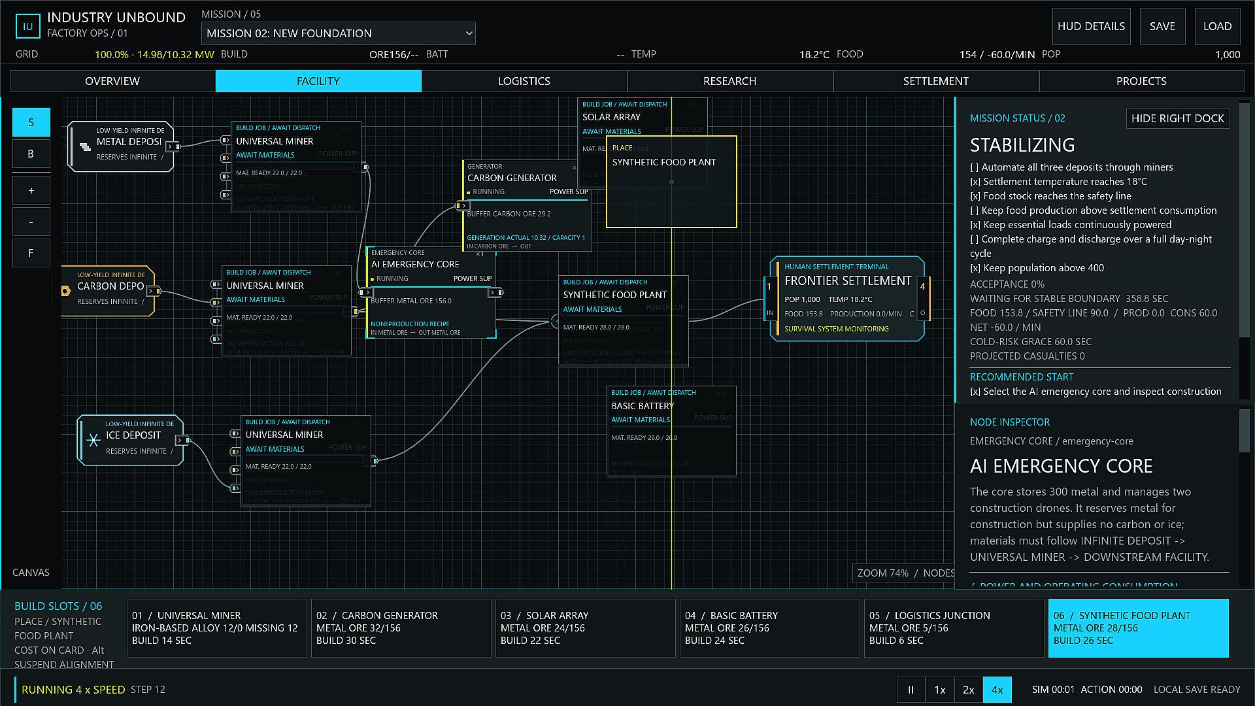The width and height of the screenshot is (1255, 706).
Task: Click yellow input port of carbon-fed Universal Miner
Action: click(x=215, y=303)
